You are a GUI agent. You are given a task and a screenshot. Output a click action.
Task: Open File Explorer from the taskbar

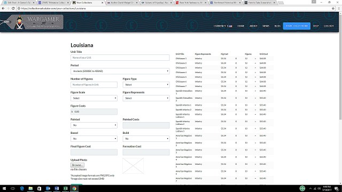tap(30, 188)
